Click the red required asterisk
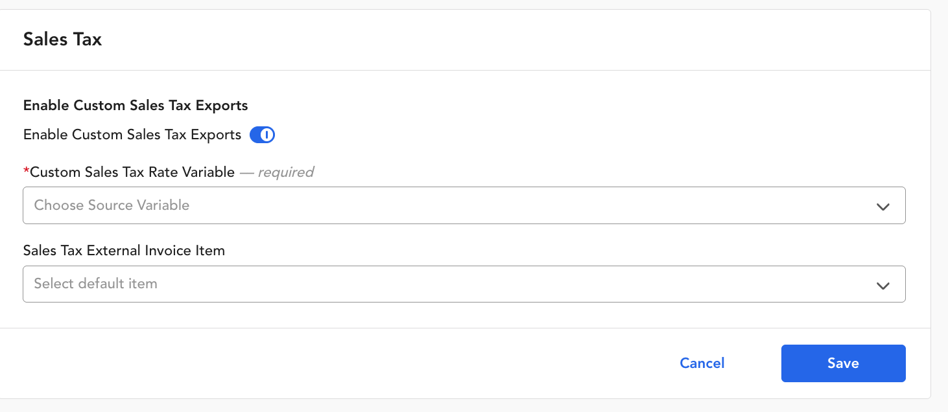 point(27,172)
